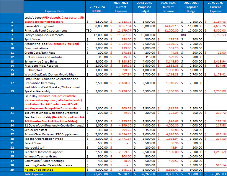Select the 'Expense Items' column header
The width and height of the screenshot is (227, 176).
pyautogui.click(x=55, y=7)
